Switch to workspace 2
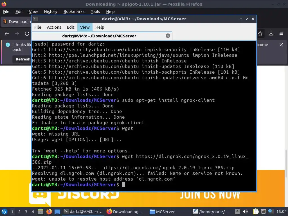This screenshot has width=288, height=216. point(19,212)
